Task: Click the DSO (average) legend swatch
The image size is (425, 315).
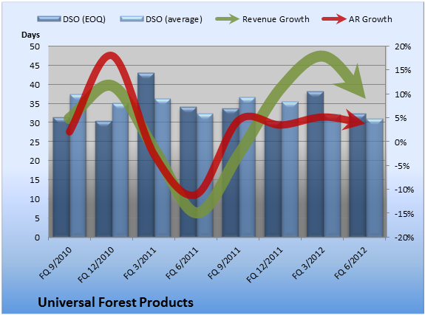Action: point(132,18)
